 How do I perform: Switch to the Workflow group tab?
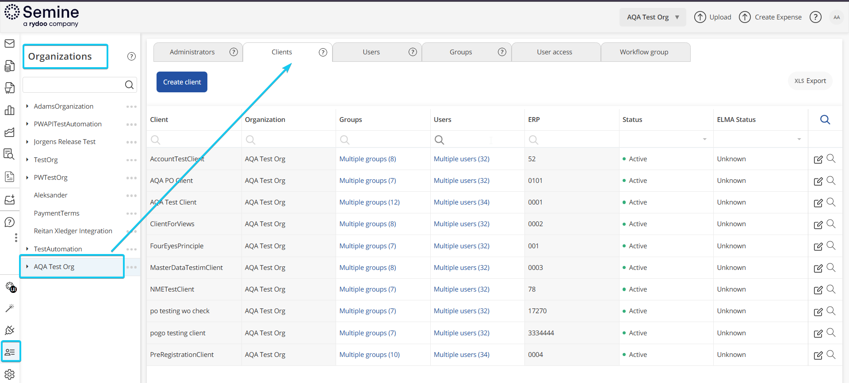[x=644, y=52]
